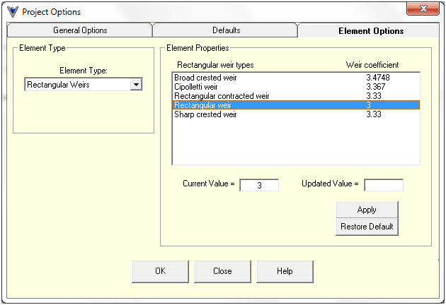Expand the Element Type dropdown arrow
This screenshot has width=446, height=305.
(x=137, y=85)
